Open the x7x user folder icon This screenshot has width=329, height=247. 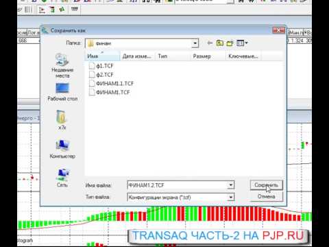62,120
